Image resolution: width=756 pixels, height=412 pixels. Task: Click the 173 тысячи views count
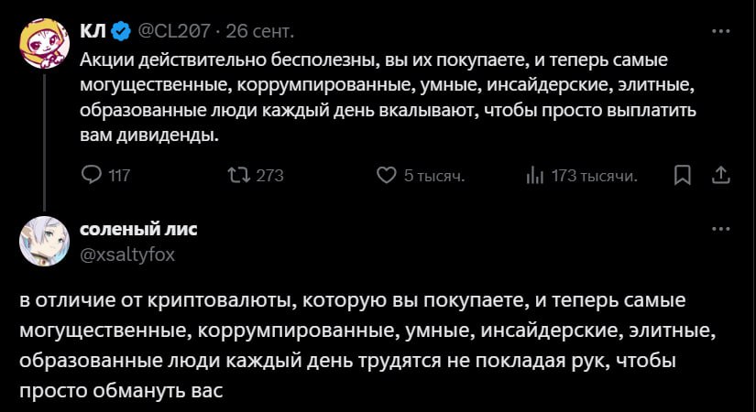point(595,175)
